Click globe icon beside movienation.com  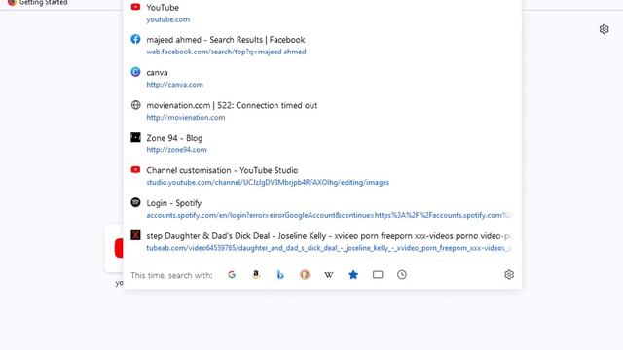tap(136, 105)
